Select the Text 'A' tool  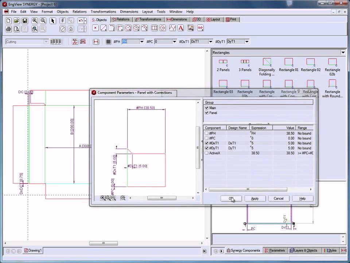(x=180, y=28)
